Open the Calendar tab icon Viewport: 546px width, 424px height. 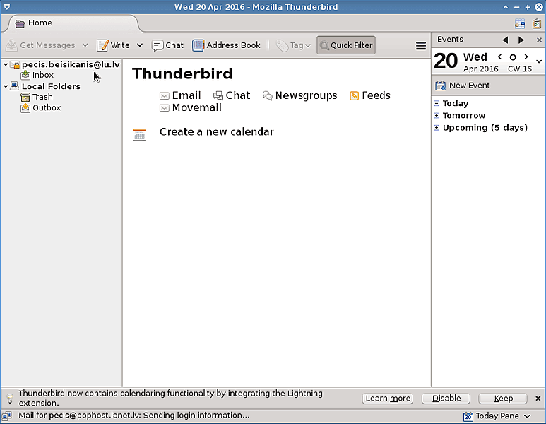(x=520, y=23)
